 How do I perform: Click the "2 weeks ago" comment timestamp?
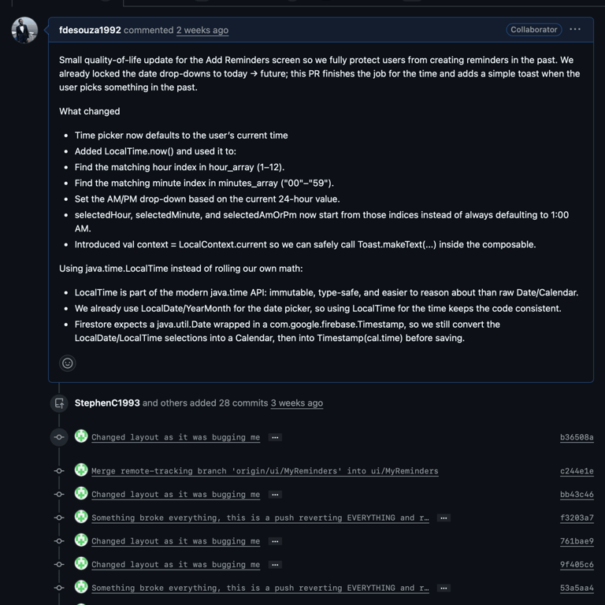tap(202, 30)
